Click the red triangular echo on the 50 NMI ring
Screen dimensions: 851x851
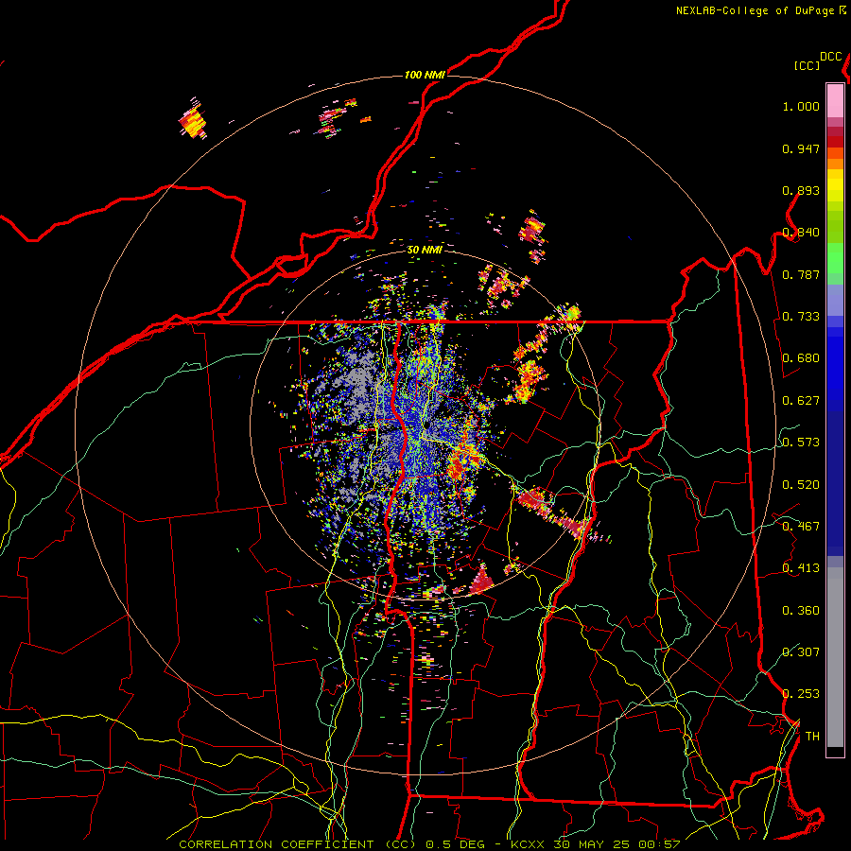tap(480, 580)
